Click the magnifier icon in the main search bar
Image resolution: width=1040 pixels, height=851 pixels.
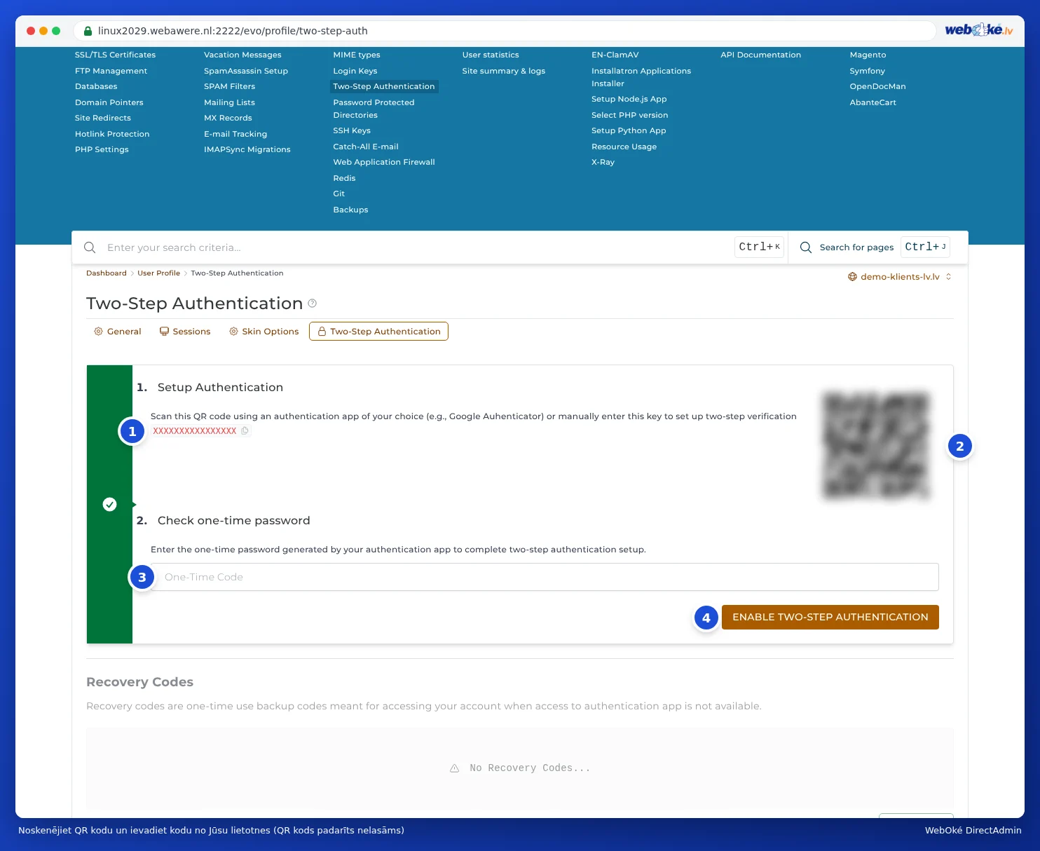90,247
